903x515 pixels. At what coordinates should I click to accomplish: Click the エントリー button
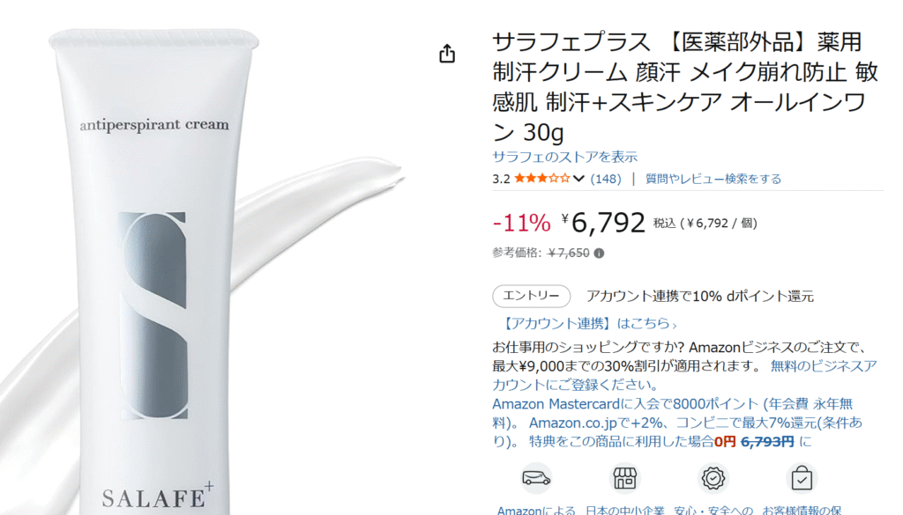531,296
